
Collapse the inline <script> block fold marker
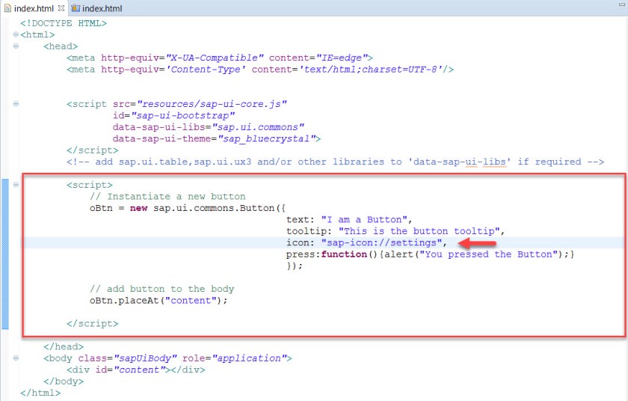16,185
